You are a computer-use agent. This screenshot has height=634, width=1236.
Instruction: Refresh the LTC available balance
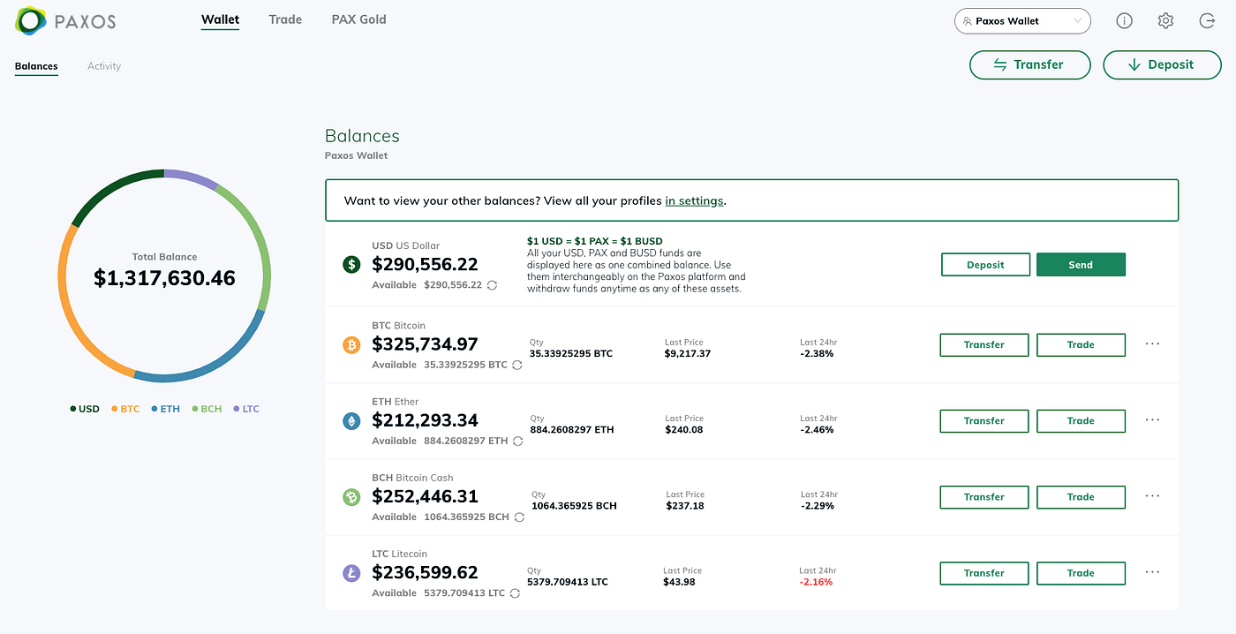(x=515, y=593)
